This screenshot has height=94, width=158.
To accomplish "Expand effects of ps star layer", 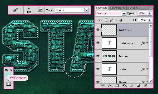I will coord(147,69).
